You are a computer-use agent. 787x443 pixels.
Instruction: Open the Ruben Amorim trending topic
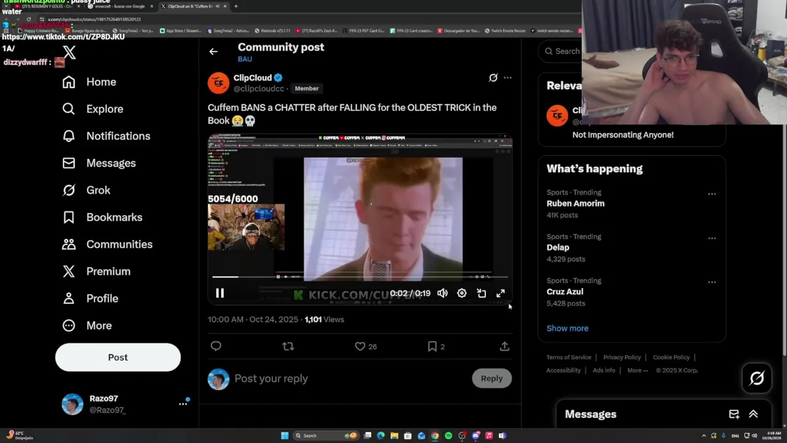[x=575, y=203]
